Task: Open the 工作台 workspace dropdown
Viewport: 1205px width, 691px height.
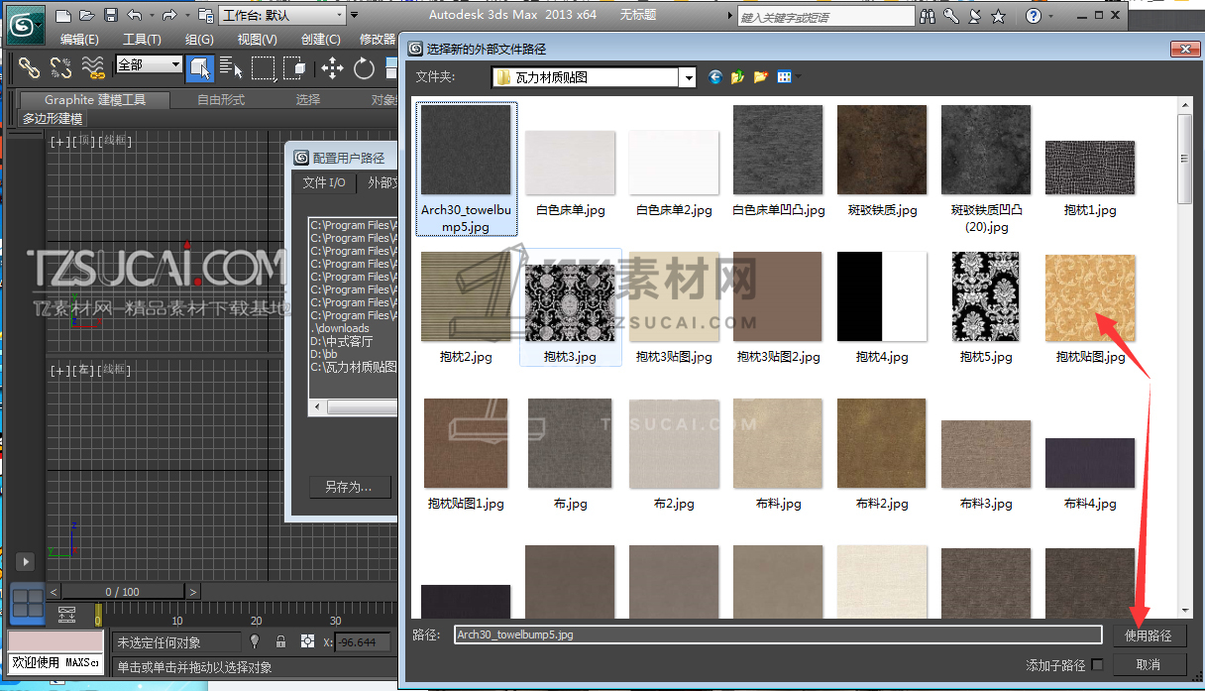Action: pyautogui.click(x=282, y=16)
